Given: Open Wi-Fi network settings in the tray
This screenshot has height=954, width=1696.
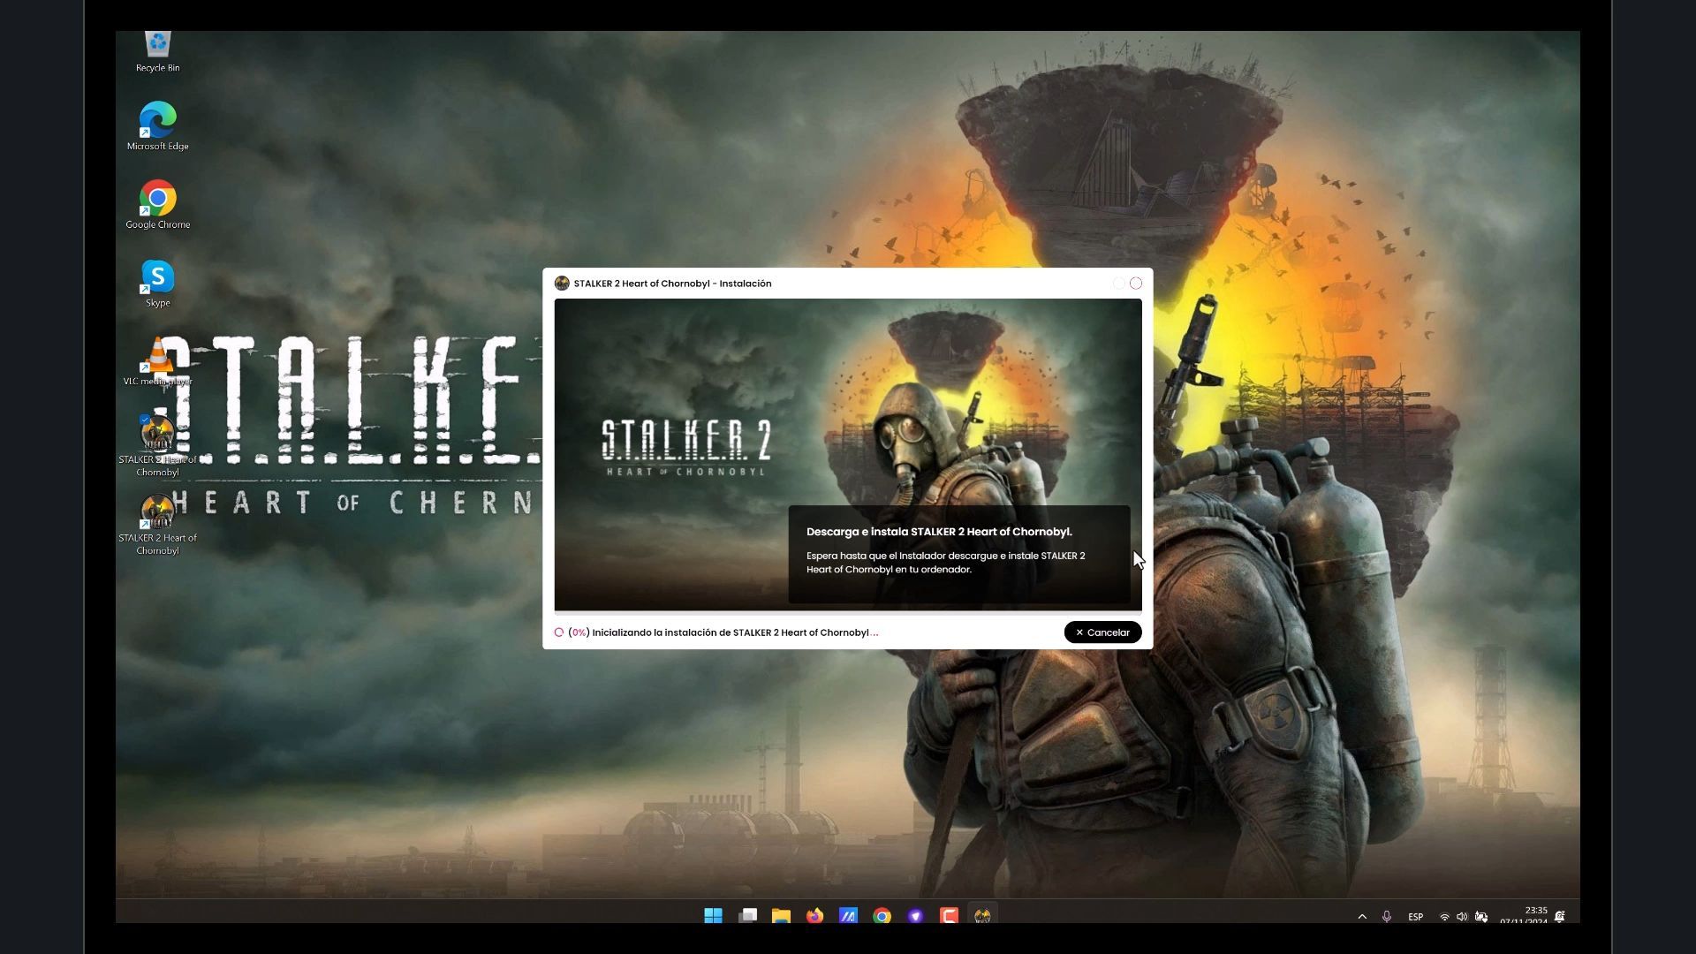Looking at the screenshot, I should click(1444, 917).
